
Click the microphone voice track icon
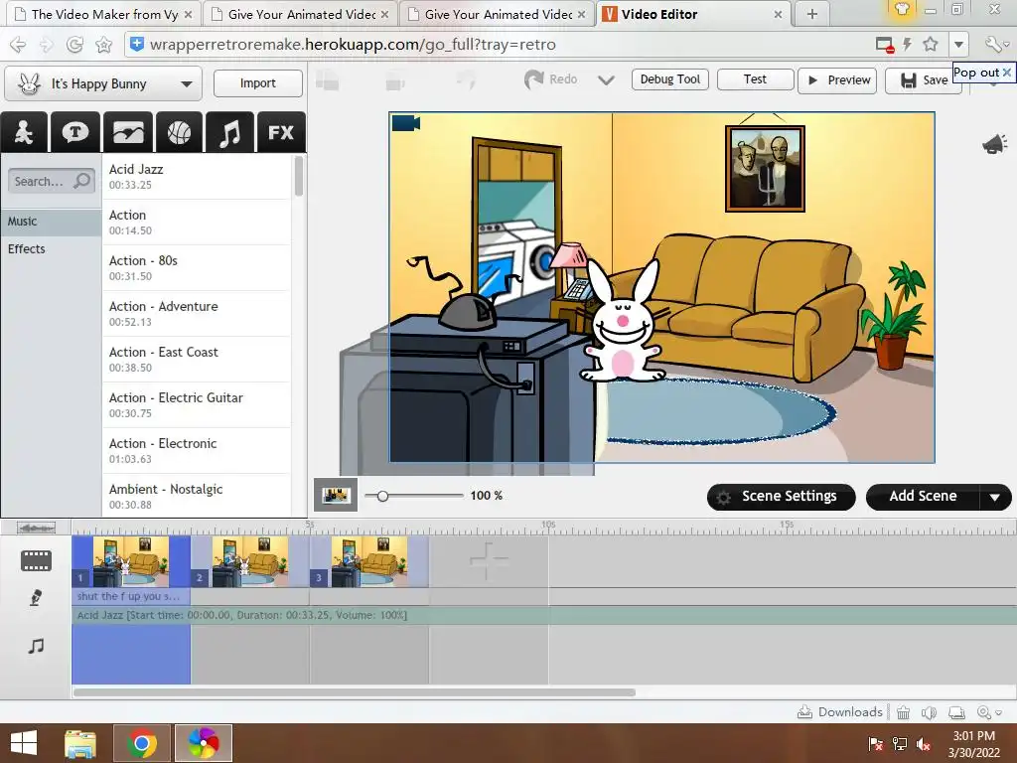click(x=37, y=597)
